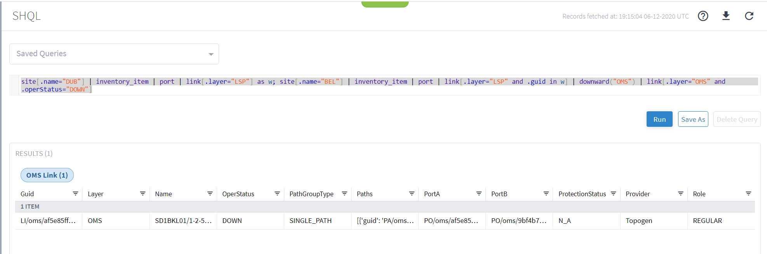This screenshot has height=254, width=767.
Task: Sort by the PathGroupType column header
Action: tap(311, 194)
